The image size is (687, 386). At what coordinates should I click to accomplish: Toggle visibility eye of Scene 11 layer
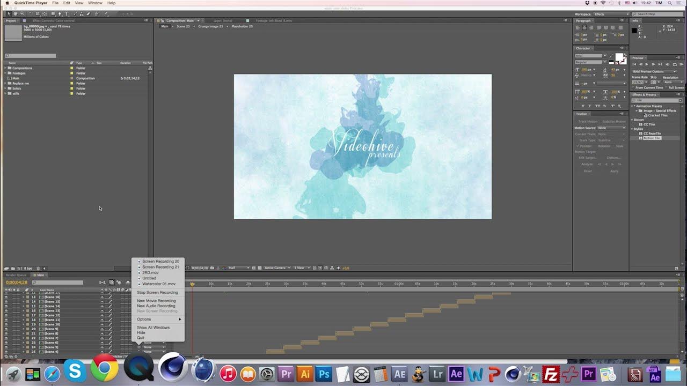point(6,320)
